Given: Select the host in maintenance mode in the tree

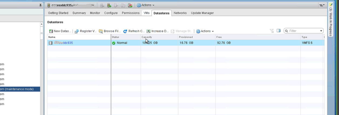Looking at the screenshot, I should click(20, 89).
